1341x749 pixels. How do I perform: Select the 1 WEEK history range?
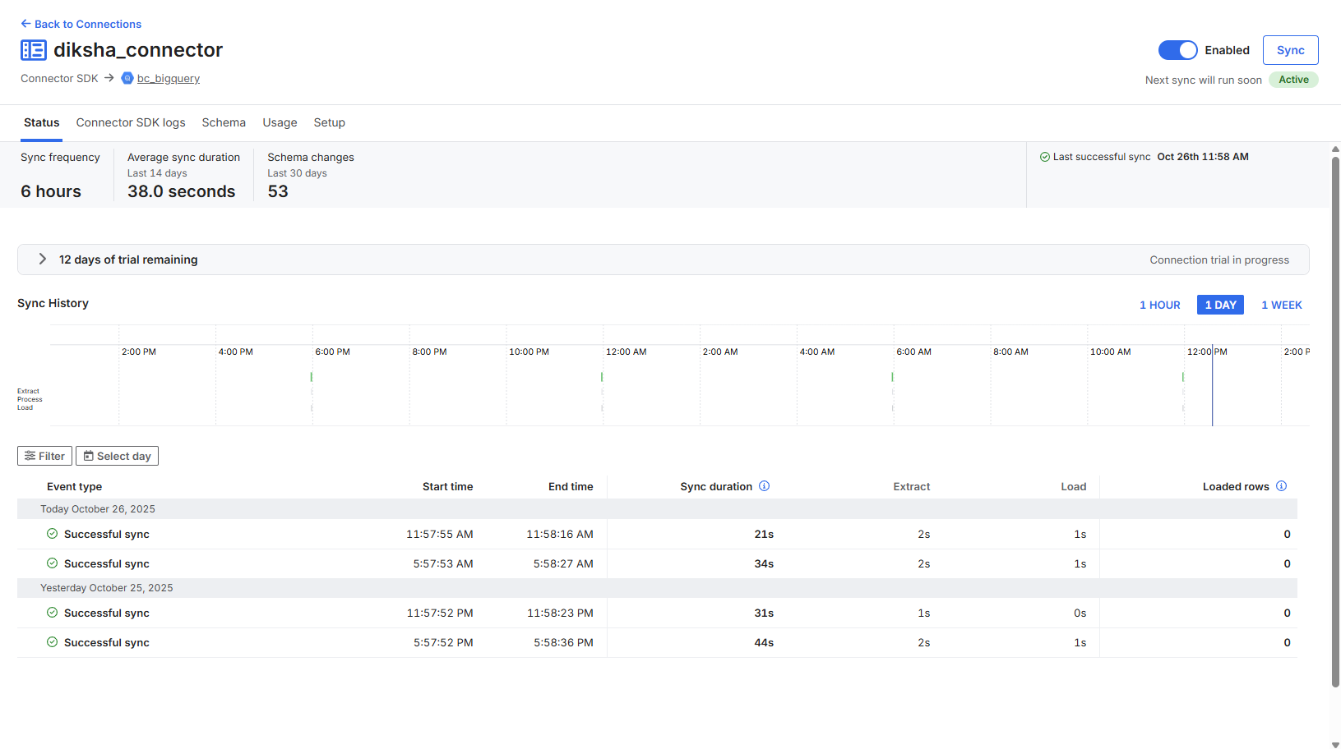[1281, 305]
